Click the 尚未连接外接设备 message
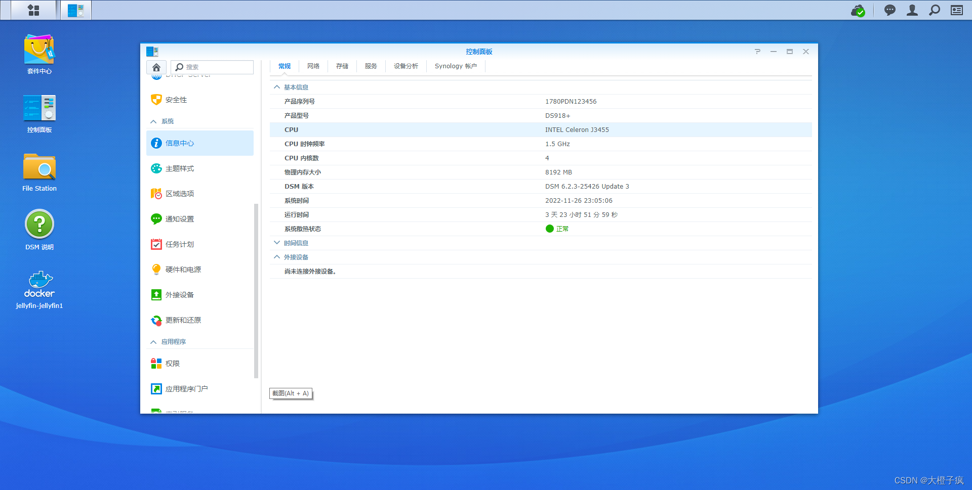 point(310,272)
